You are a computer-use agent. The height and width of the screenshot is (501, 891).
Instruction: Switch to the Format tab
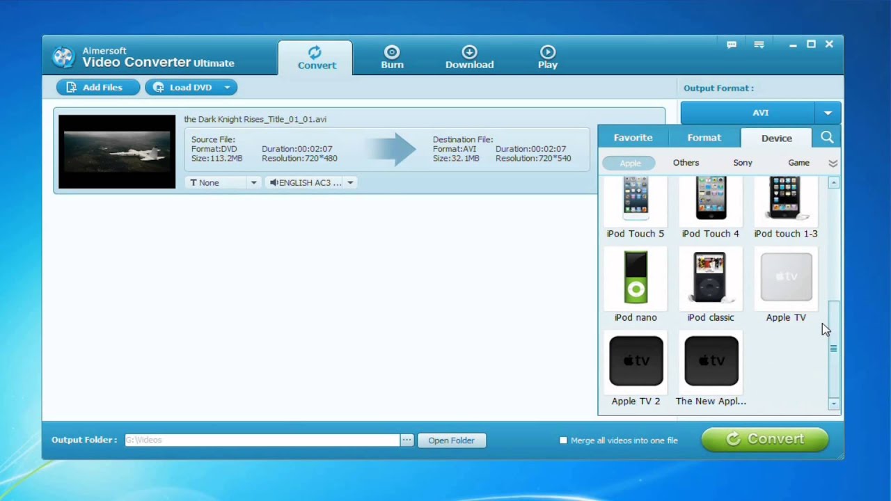pyautogui.click(x=704, y=138)
